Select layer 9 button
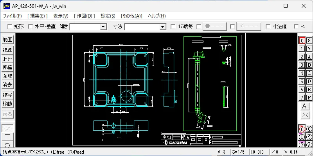 [309, 48]
